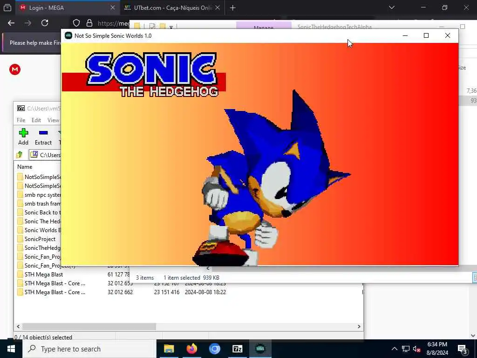Open Firefox View button in tab bar
This screenshot has width=477, height=358.
[7, 8]
